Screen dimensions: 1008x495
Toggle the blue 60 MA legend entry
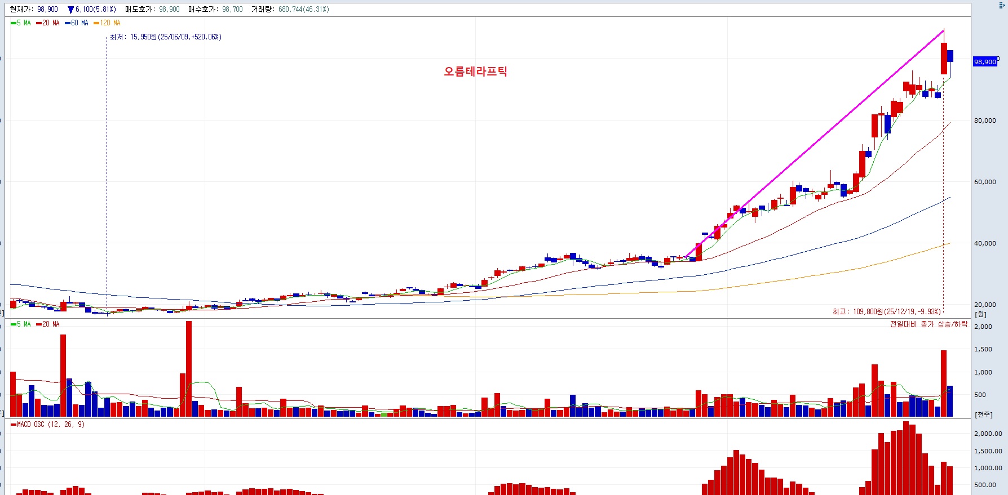point(76,23)
